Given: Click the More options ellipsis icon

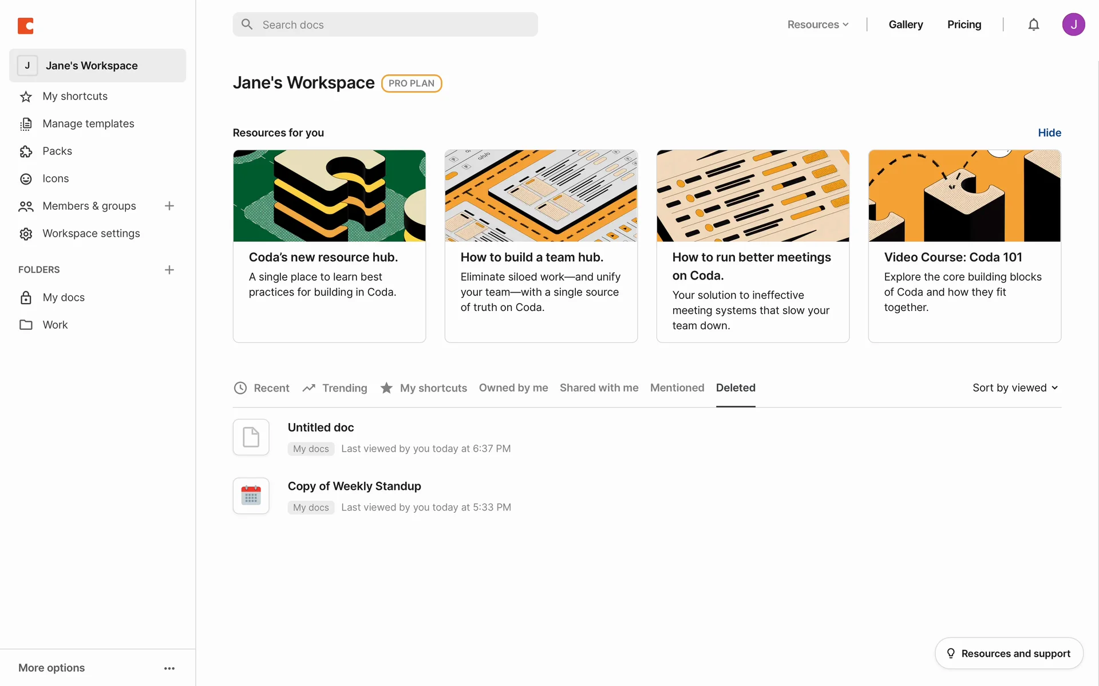Looking at the screenshot, I should [169, 668].
